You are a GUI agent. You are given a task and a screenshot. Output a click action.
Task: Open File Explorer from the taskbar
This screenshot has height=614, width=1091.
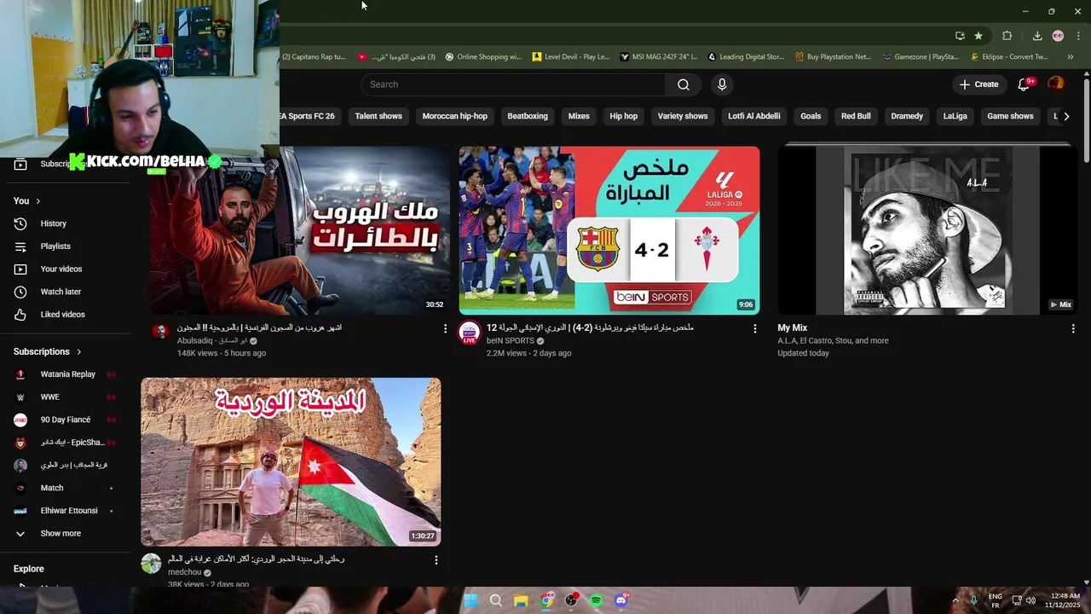coord(521,600)
